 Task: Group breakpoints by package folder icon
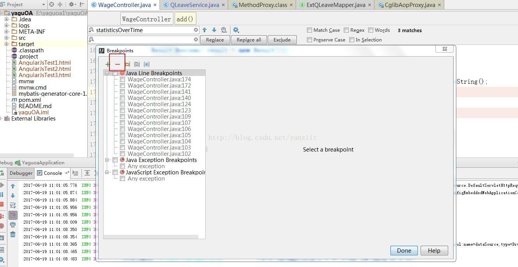(127, 64)
